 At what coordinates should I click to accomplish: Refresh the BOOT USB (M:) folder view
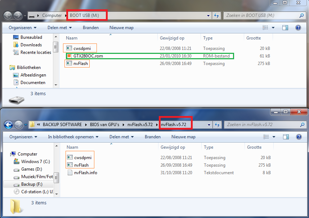pyautogui.click(x=216, y=15)
